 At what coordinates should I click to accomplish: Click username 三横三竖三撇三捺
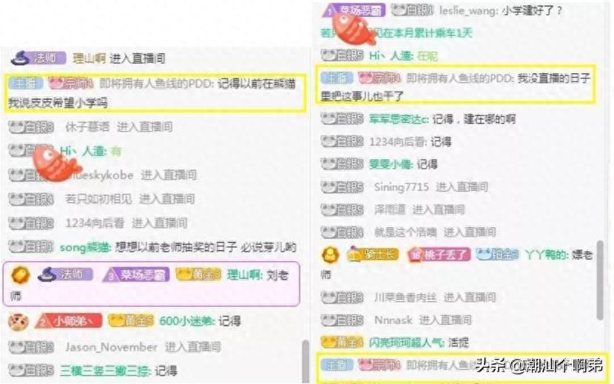[x=105, y=371]
